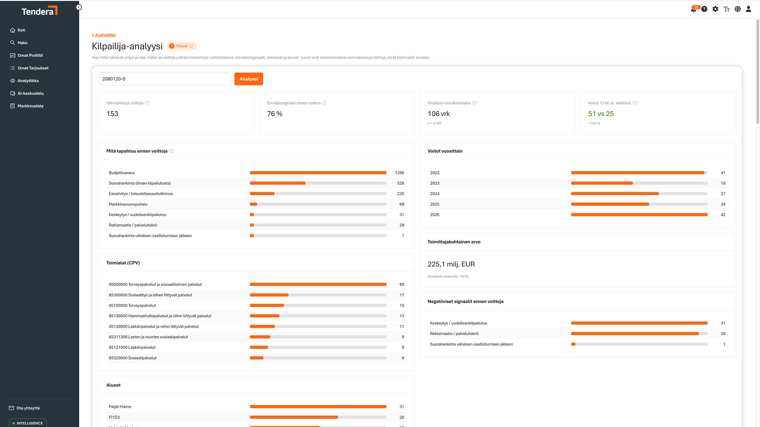
Task: Click the Esiselvitys / toteutettavuustutkimus row label
Action: click(141, 194)
